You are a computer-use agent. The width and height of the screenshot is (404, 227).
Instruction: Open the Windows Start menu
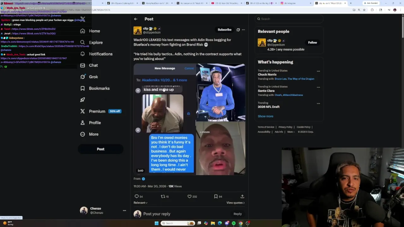pos(156,223)
